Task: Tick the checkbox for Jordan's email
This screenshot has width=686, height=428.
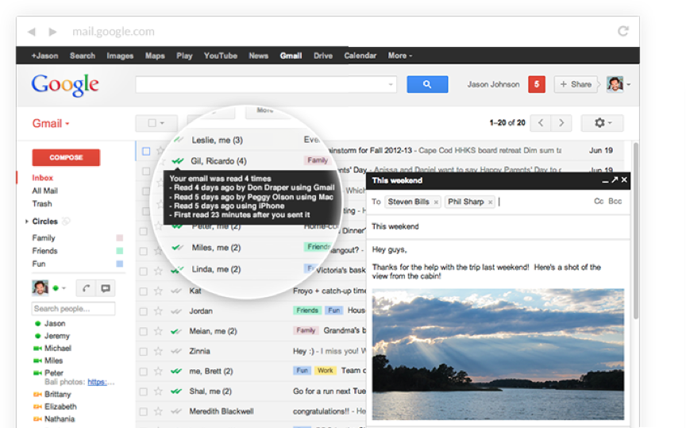Action: coord(144,310)
